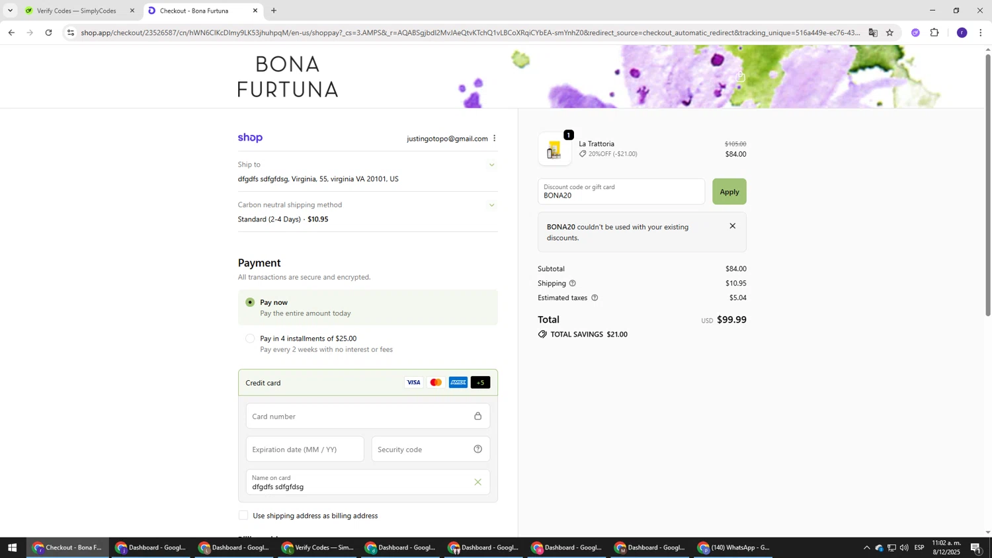Open the Chrome three-dot menu
The height and width of the screenshot is (558, 992).
(x=981, y=32)
